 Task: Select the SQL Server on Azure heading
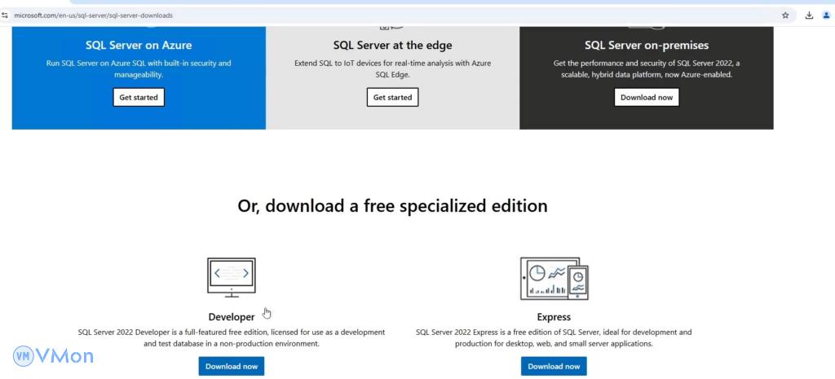pyautogui.click(x=139, y=45)
